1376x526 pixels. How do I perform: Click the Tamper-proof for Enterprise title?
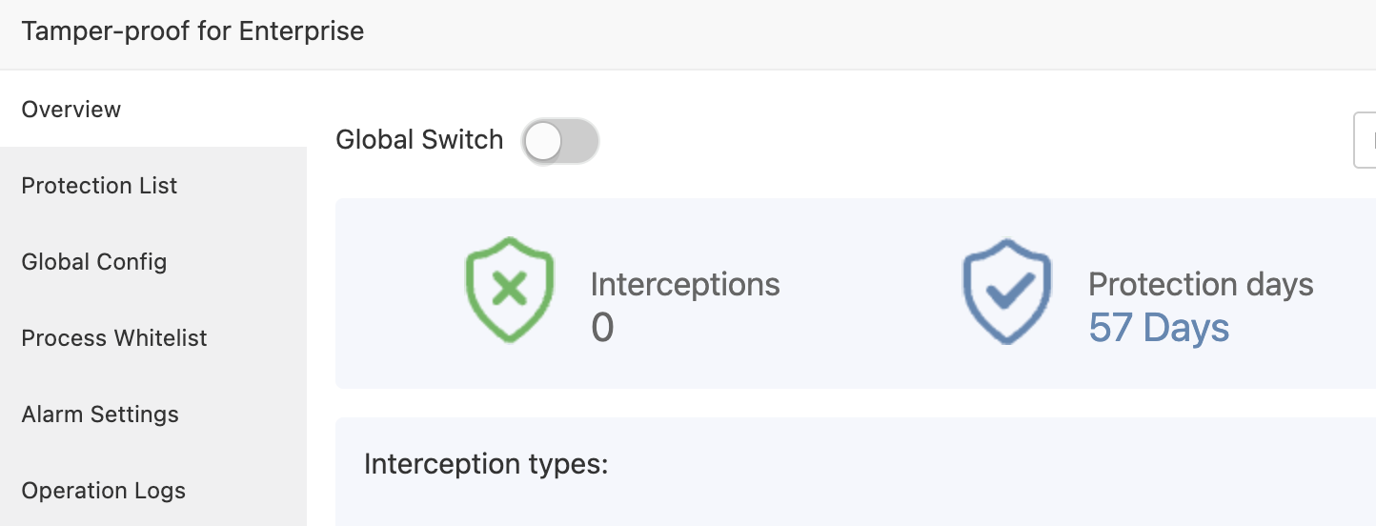(192, 31)
